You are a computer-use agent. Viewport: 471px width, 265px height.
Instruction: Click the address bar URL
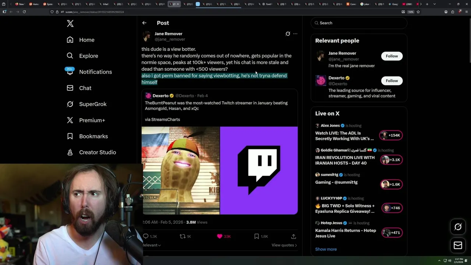pos(95,12)
